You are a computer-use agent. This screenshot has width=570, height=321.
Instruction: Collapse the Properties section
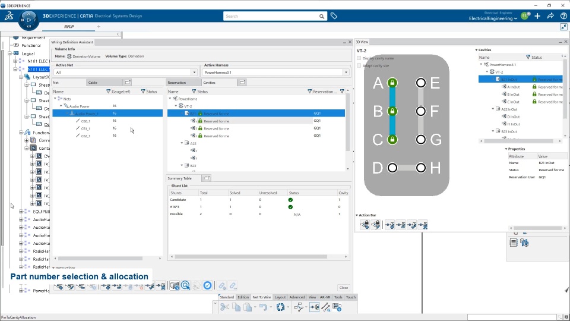coord(506,149)
